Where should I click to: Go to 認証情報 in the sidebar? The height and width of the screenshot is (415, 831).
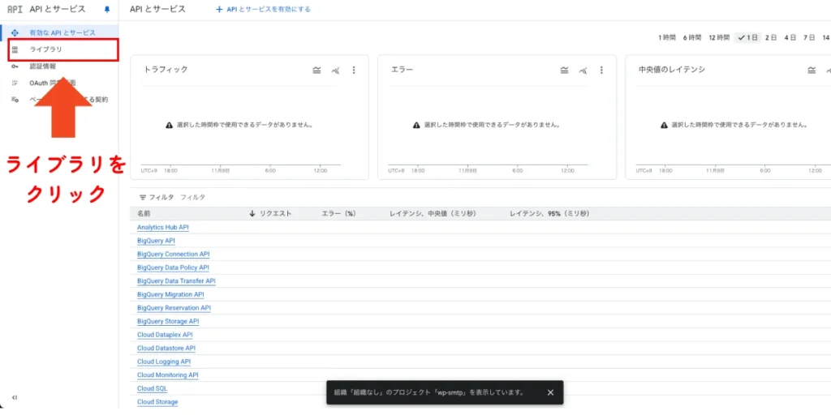pos(42,66)
